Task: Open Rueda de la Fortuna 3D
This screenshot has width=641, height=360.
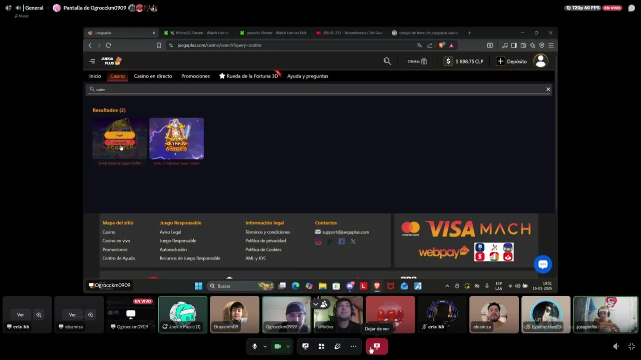Action: pyautogui.click(x=248, y=76)
